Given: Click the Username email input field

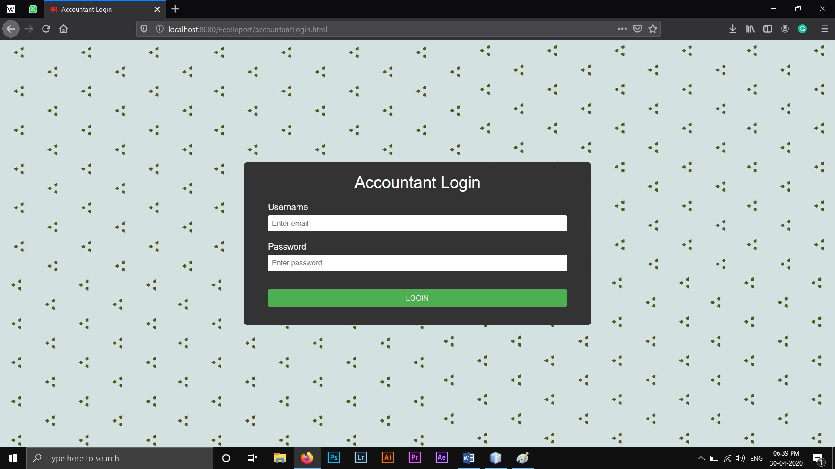Looking at the screenshot, I should [417, 223].
